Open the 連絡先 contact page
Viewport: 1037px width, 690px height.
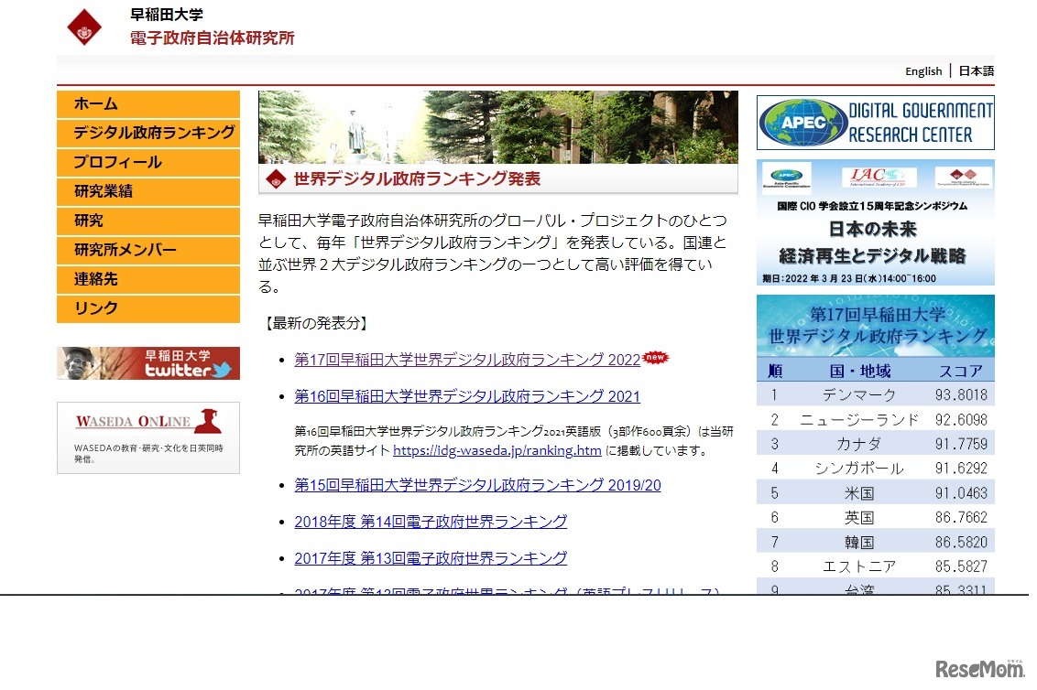(148, 280)
